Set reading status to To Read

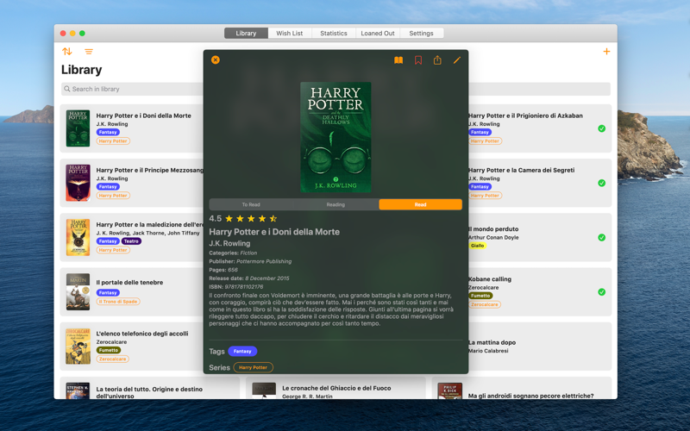pyautogui.click(x=251, y=204)
